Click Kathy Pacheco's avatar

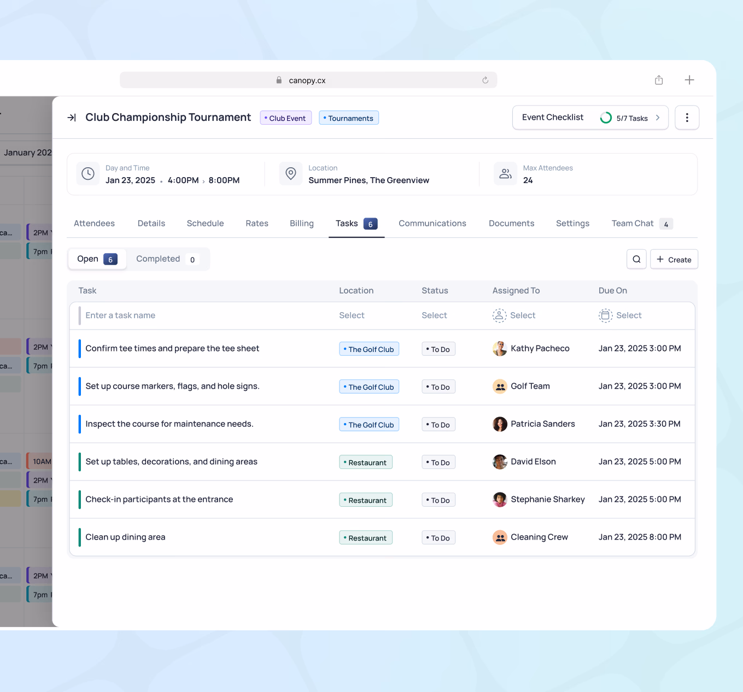click(x=500, y=349)
